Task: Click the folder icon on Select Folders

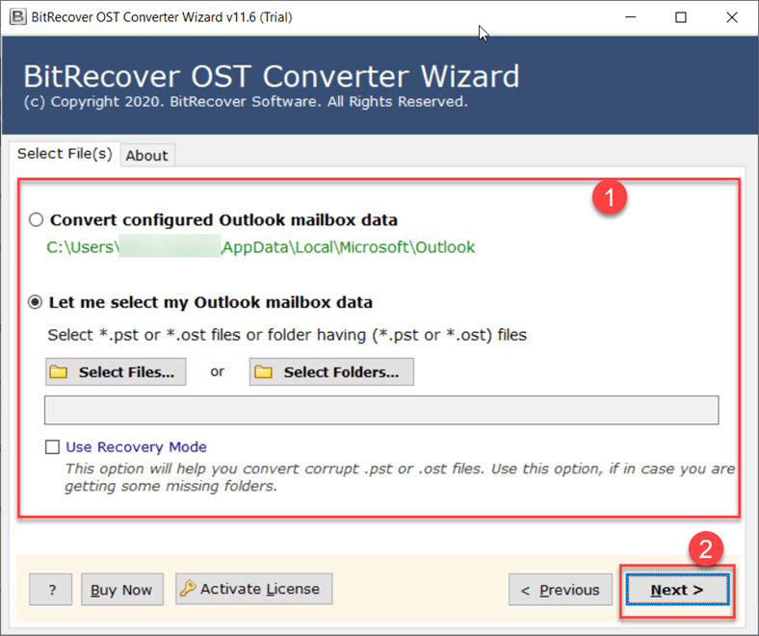Action: 263,372
